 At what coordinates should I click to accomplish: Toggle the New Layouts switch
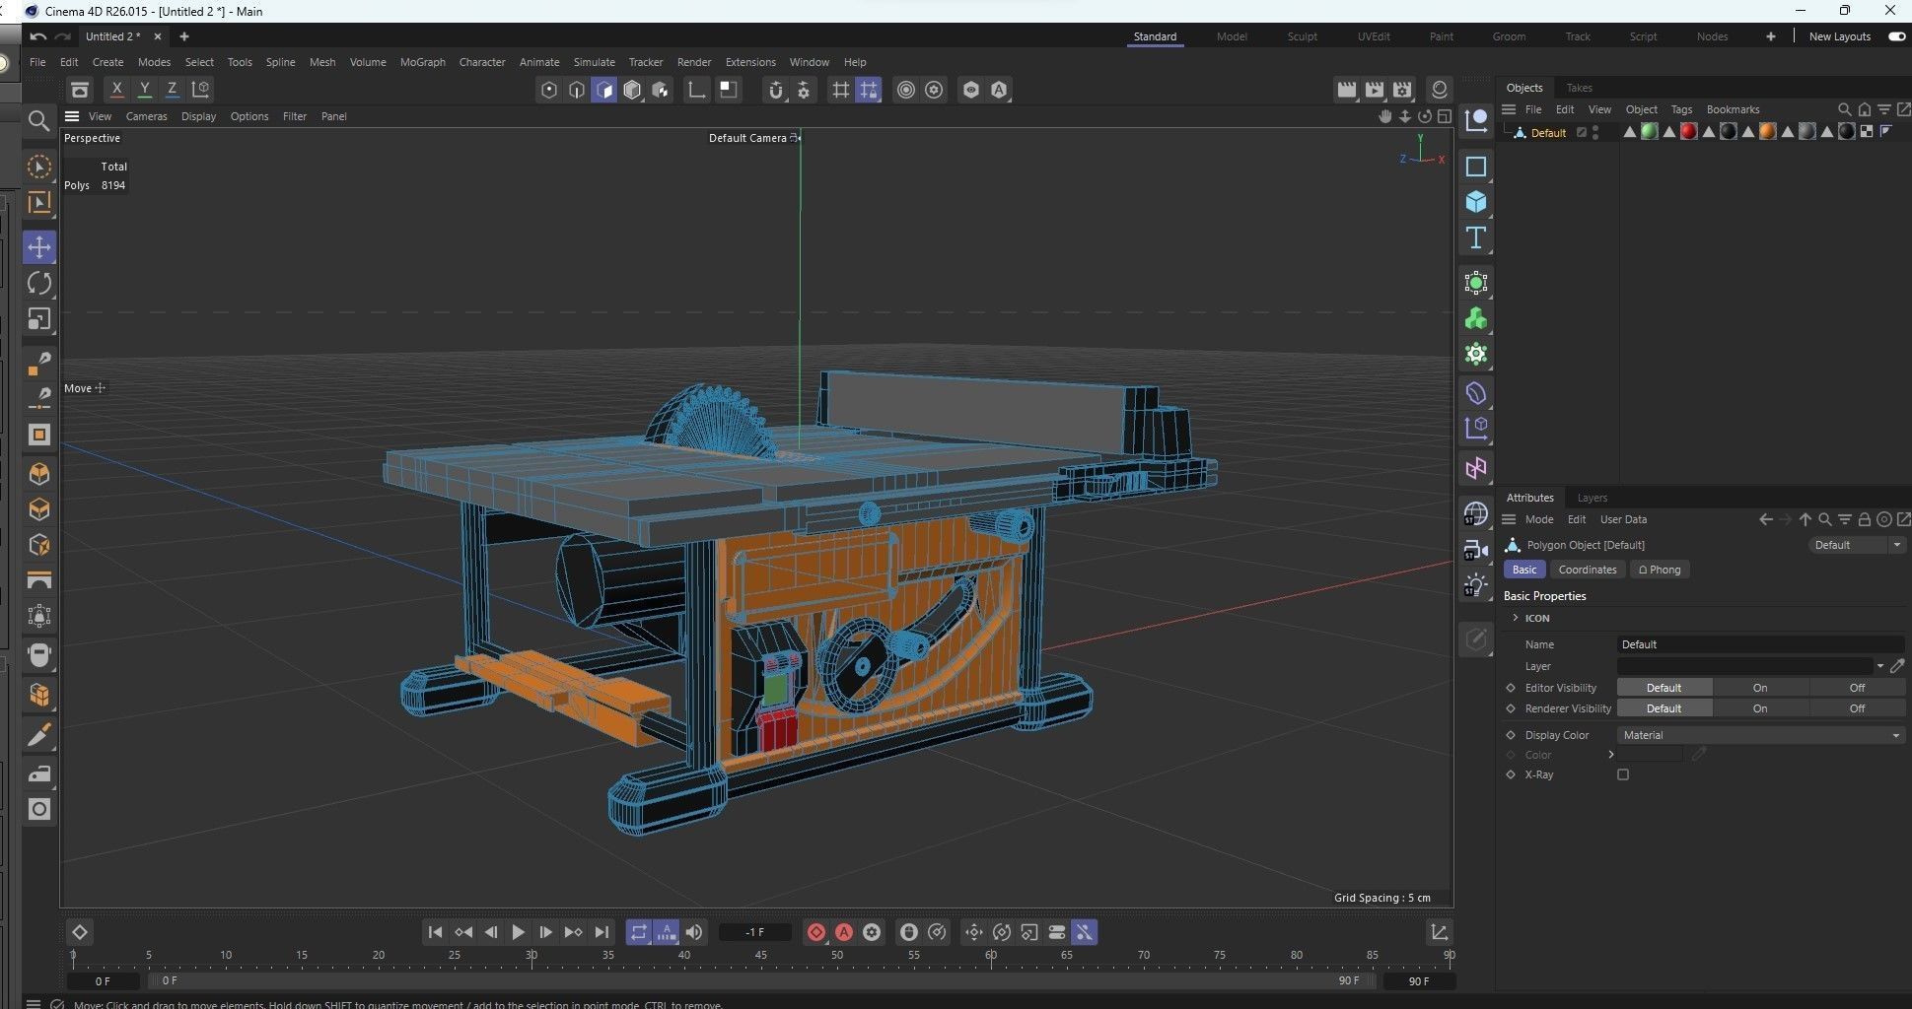tap(1896, 36)
